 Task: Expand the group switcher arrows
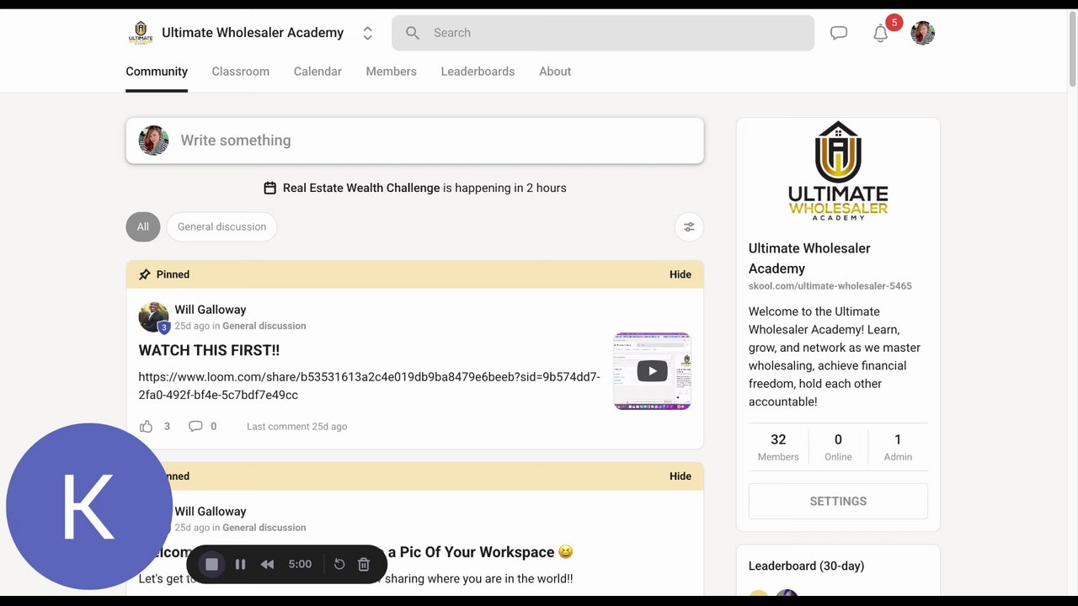tap(367, 33)
